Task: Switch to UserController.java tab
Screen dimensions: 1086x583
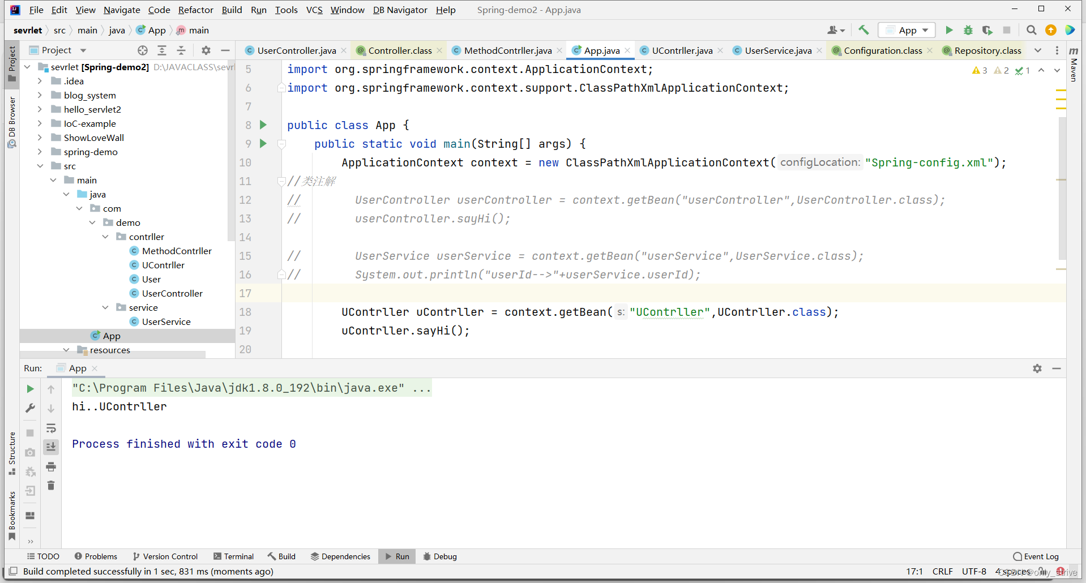Action: coord(296,50)
